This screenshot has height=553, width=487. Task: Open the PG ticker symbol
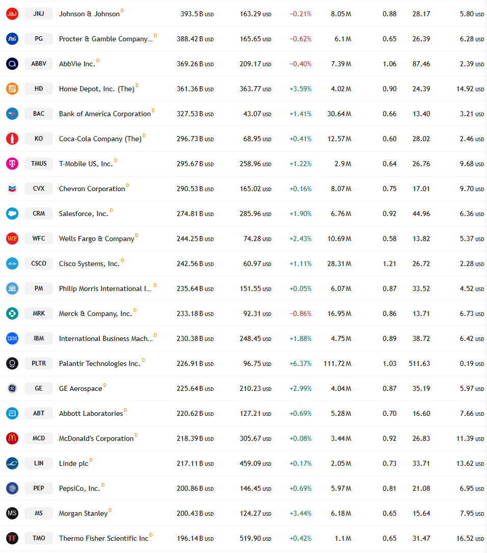tap(39, 39)
